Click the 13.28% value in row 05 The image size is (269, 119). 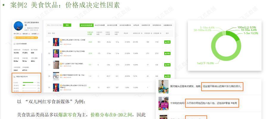pyautogui.click(x=135, y=87)
